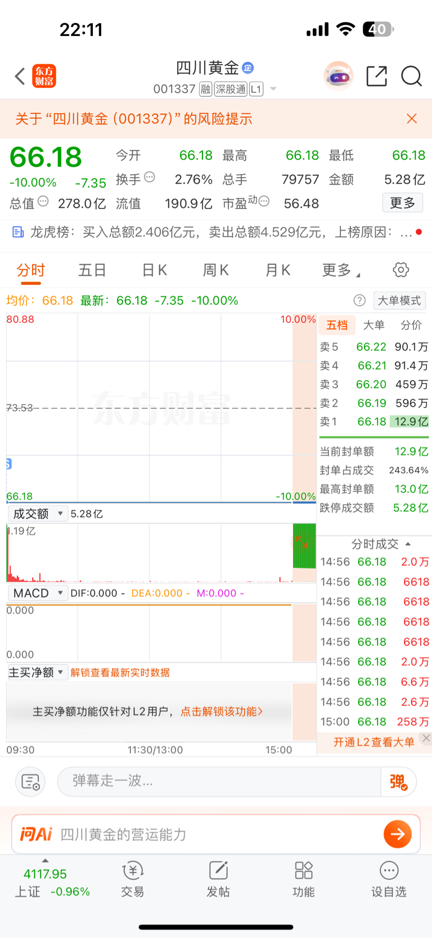Open the 主买净额 indicator dropdown
The height and width of the screenshot is (938, 432).
(x=37, y=672)
